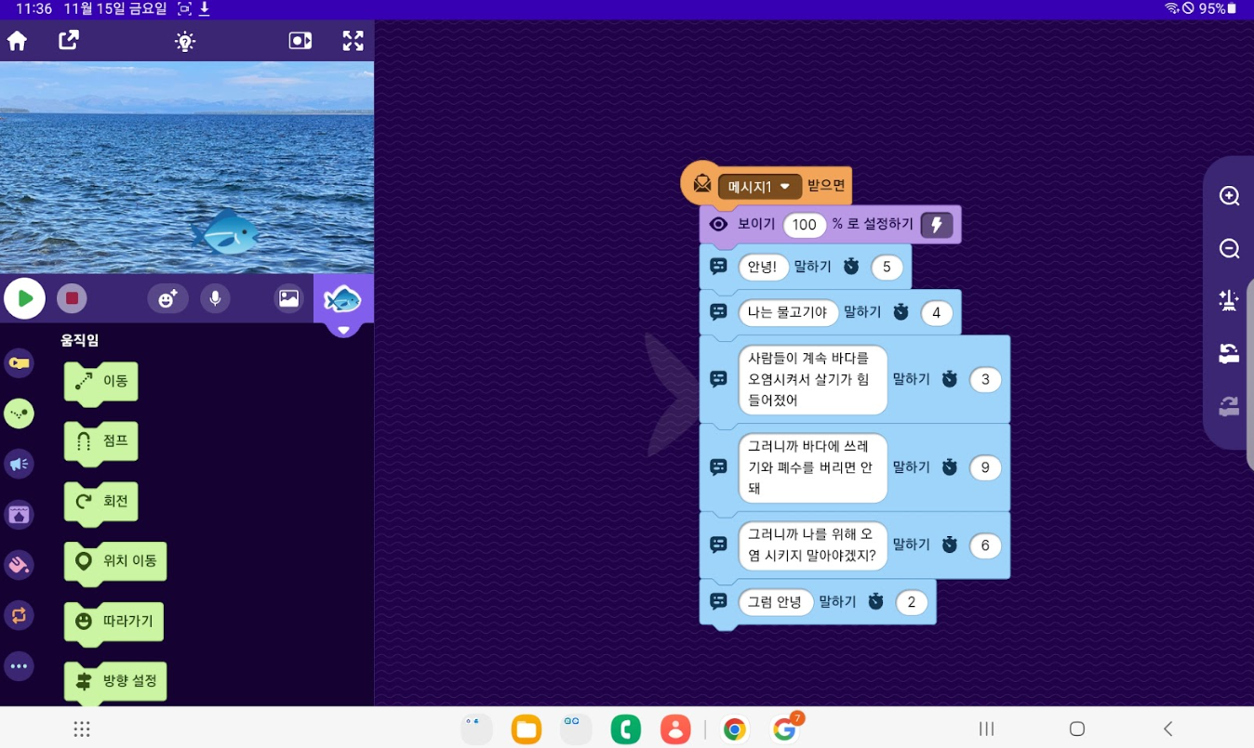The image size is (1254, 748).
Task: Open the orange loop control category
Action: pos(19,615)
